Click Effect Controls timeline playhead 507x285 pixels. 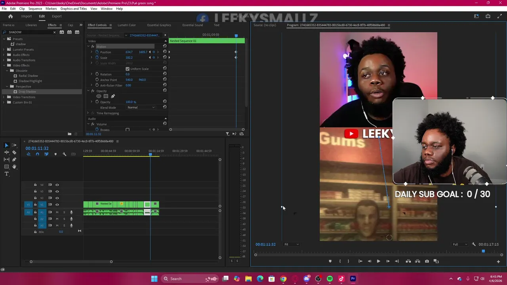pyautogui.click(x=236, y=36)
